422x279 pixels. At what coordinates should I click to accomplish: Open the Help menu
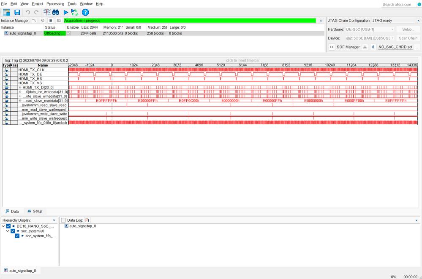point(100,4)
